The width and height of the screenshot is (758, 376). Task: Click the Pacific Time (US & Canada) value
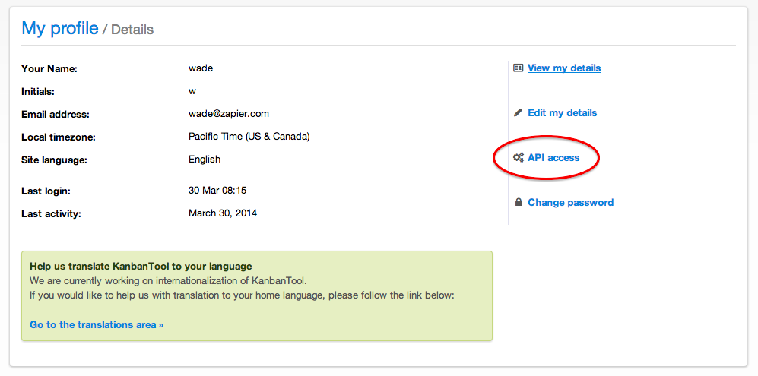(x=249, y=137)
